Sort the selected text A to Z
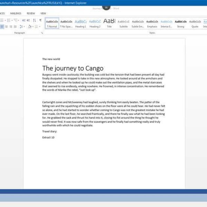 click(x=34, y=20)
